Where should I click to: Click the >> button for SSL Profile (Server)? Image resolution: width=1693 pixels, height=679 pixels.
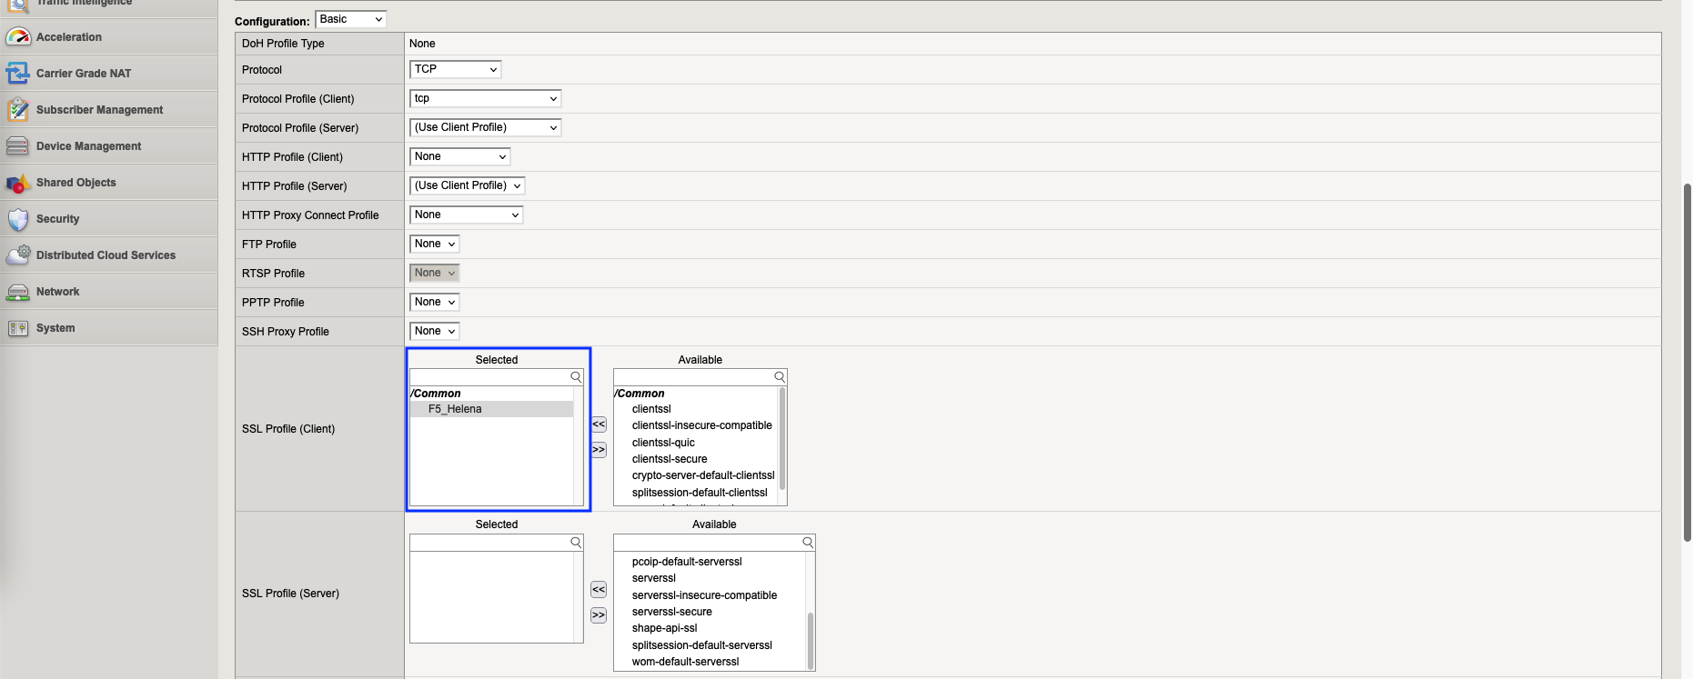coord(599,615)
